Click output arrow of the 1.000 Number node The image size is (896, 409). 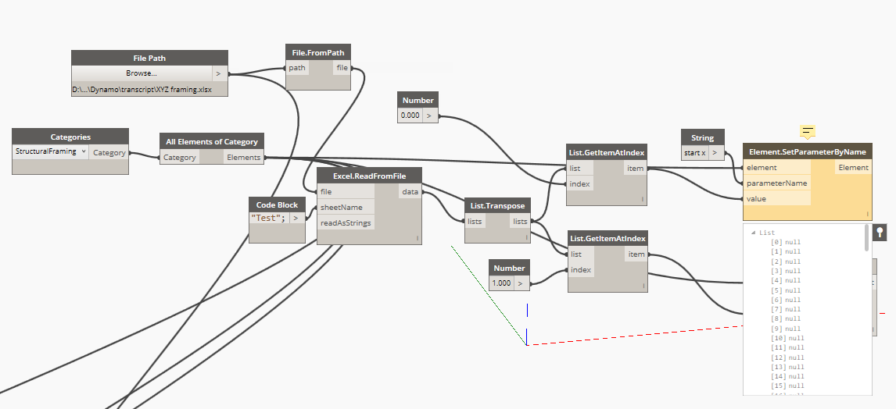tap(521, 283)
